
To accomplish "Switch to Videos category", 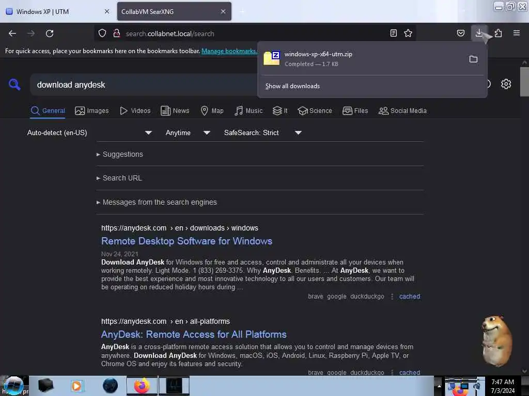I will [x=135, y=111].
